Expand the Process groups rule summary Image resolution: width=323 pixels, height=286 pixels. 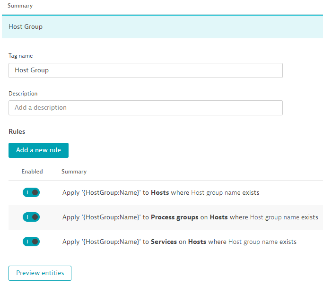tap(190, 217)
